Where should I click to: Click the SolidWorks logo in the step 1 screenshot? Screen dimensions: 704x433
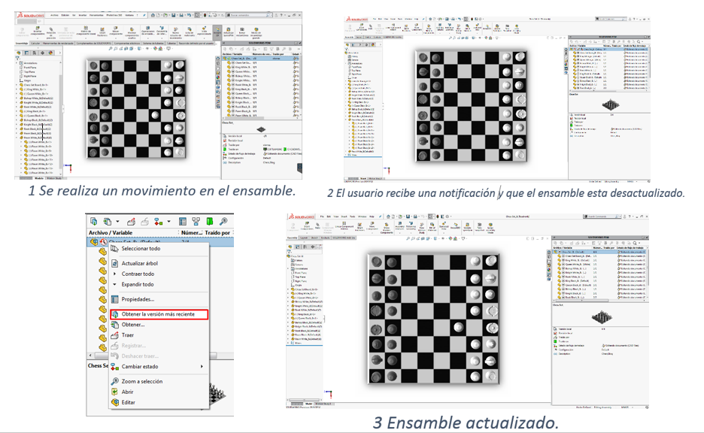pyautogui.click(x=31, y=15)
